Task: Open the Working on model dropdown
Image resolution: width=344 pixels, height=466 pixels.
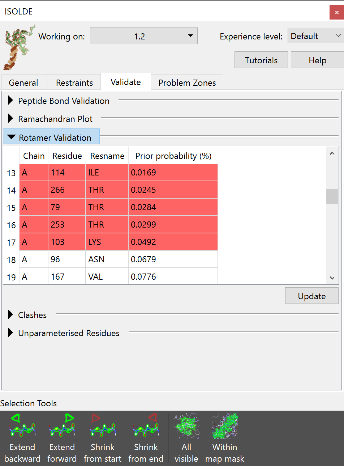Action: [144, 36]
